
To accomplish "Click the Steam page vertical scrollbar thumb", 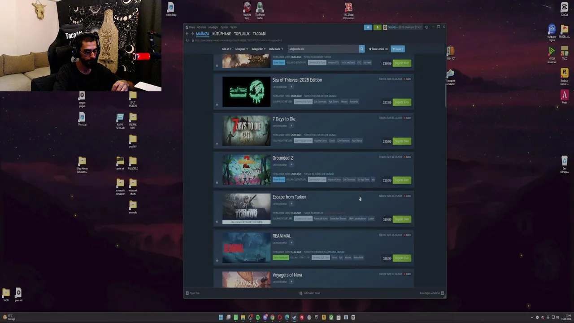I will tap(445, 94).
